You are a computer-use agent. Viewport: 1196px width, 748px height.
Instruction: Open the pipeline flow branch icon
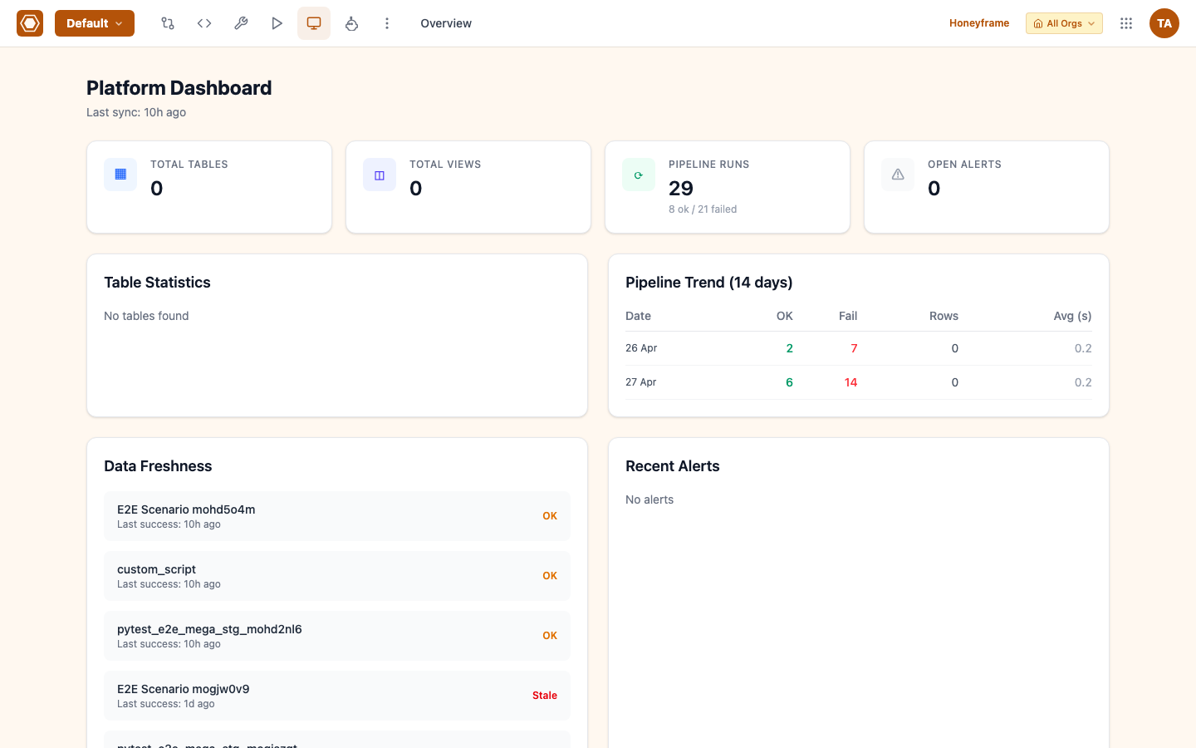[x=168, y=23]
